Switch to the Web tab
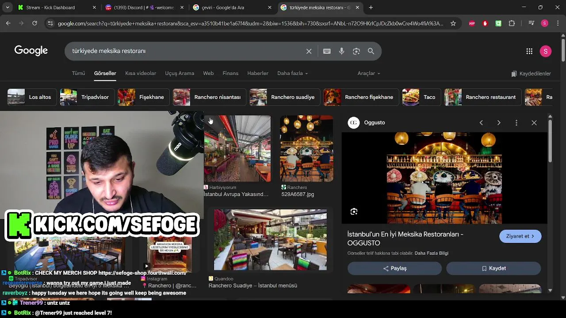The image size is (566, 318). [x=208, y=73]
